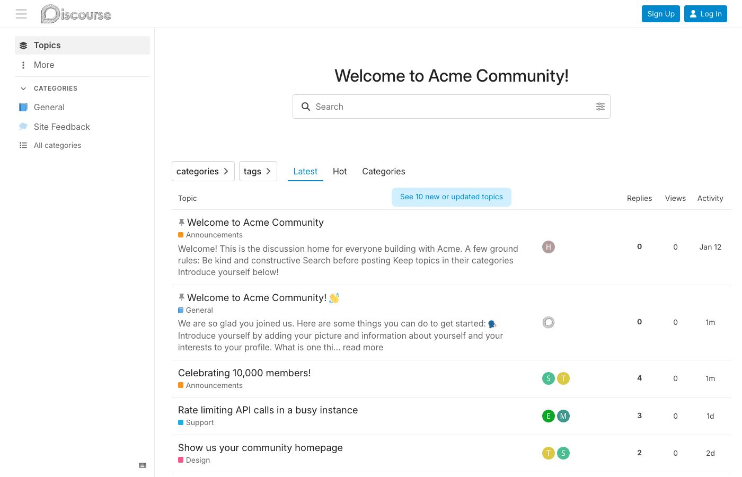Click the All categories list icon
The height and width of the screenshot is (477, 742).
[23, 145]
